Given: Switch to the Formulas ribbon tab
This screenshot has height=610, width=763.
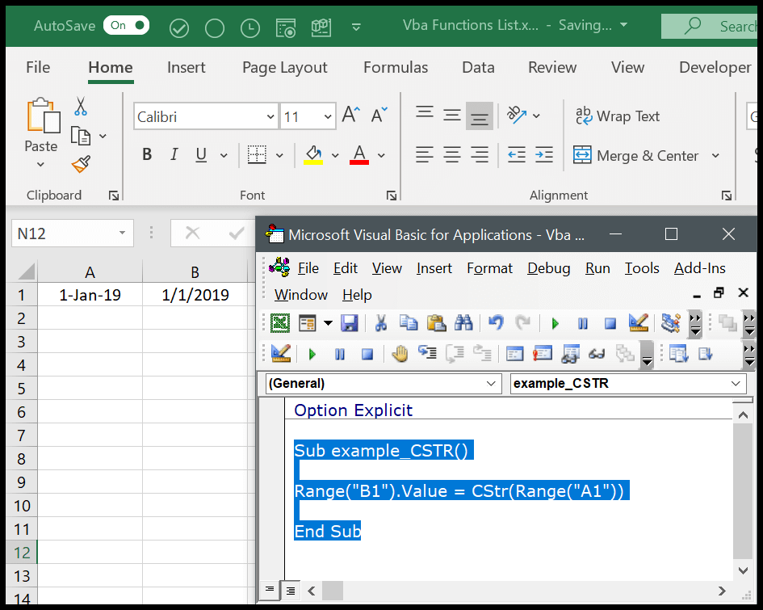Looking at the screenshot, I should tap(396, 67).
